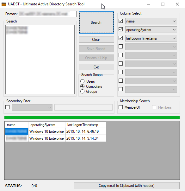
Task: Click the Save Report button
Action: pos(96,49)
